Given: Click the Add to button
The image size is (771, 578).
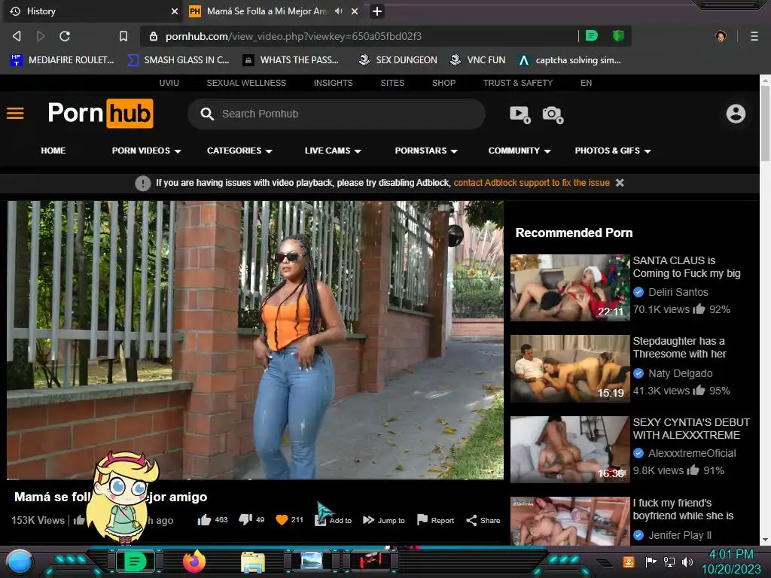Looking at the screenshot, I should [333, 520].
